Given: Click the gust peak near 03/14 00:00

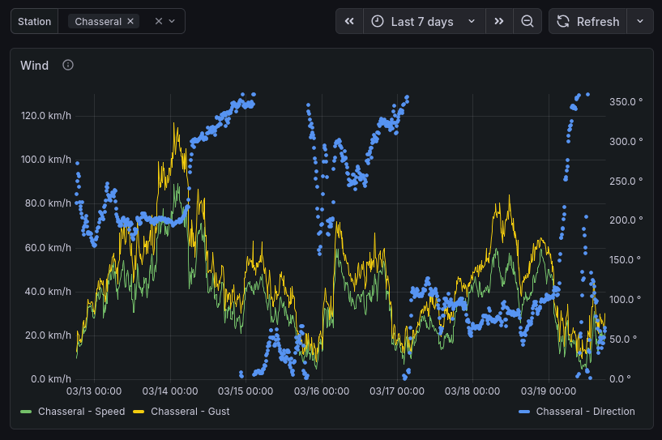Looking at the screenshot, I should coord(174,124).
